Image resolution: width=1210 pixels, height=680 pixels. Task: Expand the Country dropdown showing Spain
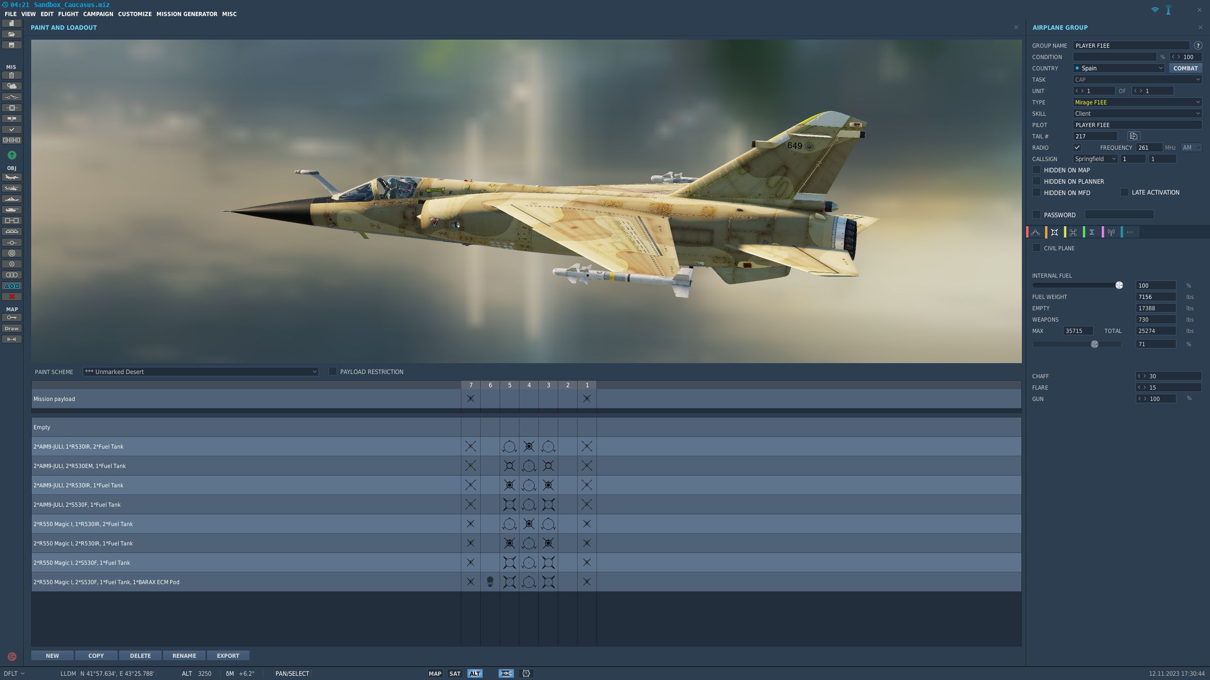1118,68
